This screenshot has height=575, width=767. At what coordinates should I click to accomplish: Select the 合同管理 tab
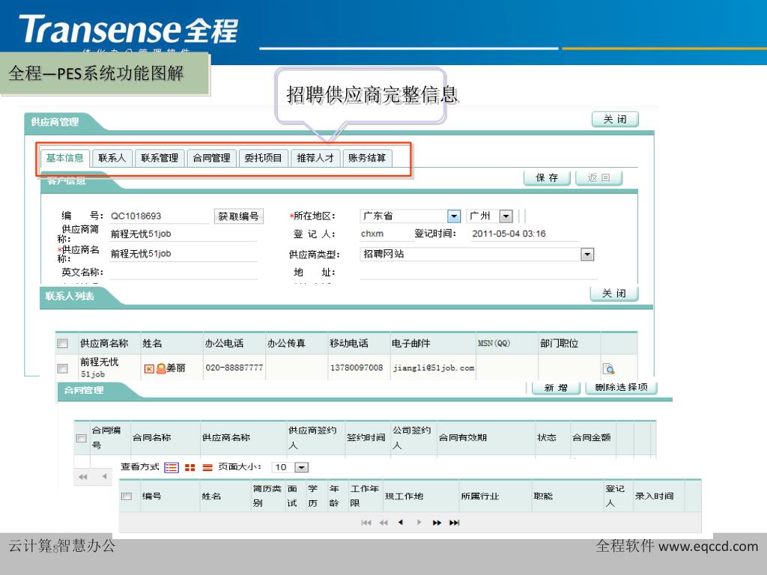coord(211,158)
